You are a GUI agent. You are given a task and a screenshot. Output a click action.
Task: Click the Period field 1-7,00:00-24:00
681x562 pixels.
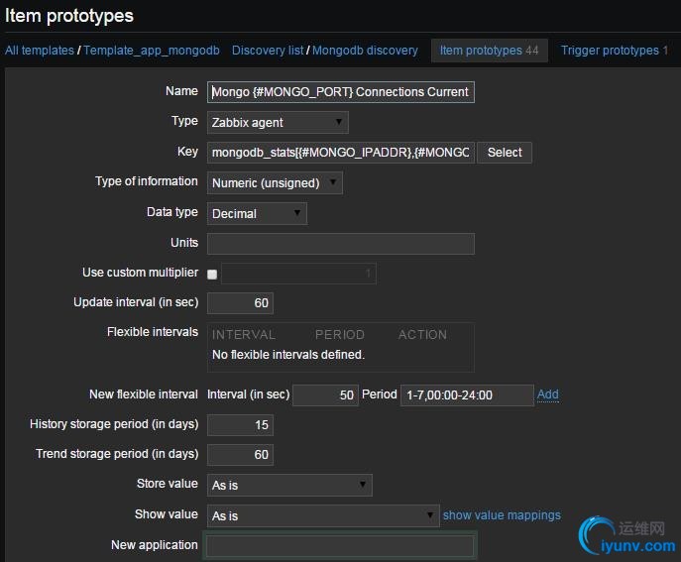pos(467,395)
